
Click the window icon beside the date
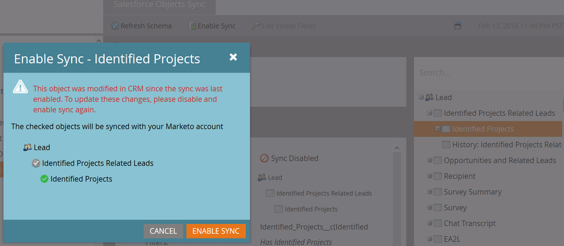[x=458, y=26]
